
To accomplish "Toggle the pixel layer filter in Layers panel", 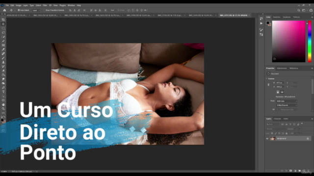I will [x=283, y=124].
